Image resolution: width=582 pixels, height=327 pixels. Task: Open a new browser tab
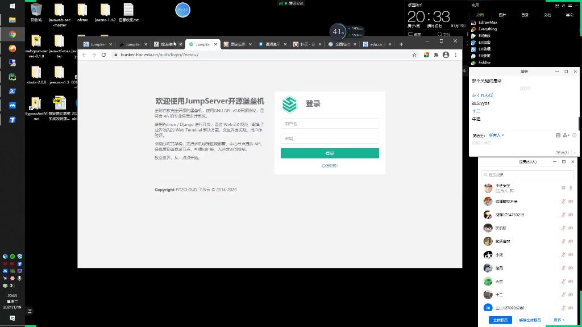click(401, 44)
